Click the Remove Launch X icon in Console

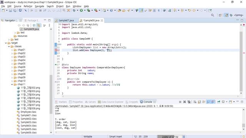point(184,102)
